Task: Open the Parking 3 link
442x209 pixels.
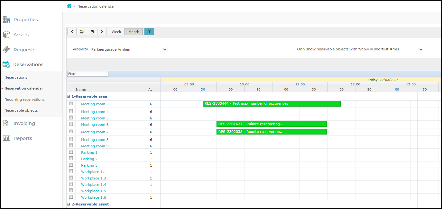Action: pos(89,165)
